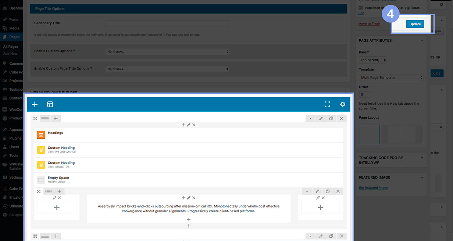
Task: Open the Template dropdown showing Multi Page Template
Action: point(391,78)
